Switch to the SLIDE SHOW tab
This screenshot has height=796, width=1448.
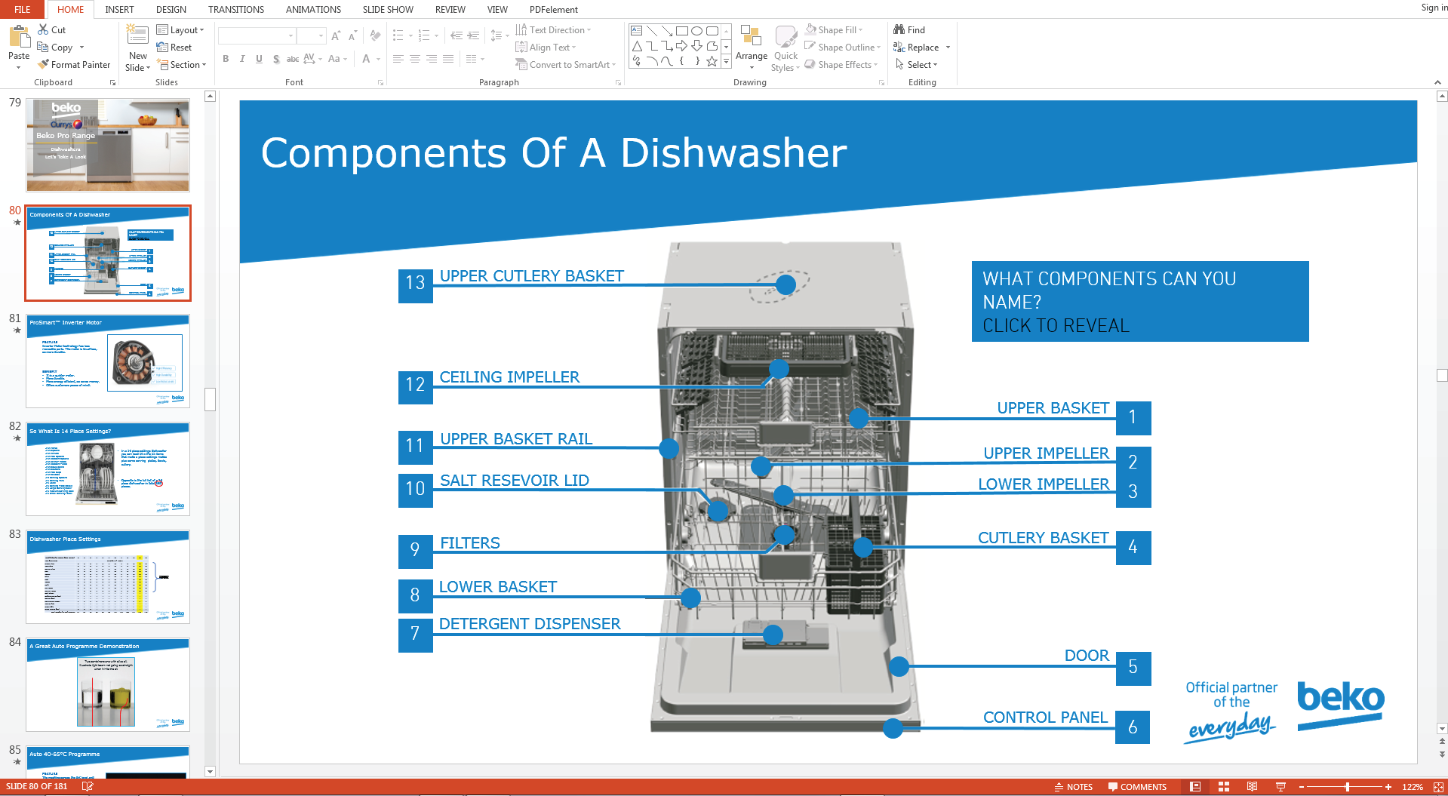point(388,10)
